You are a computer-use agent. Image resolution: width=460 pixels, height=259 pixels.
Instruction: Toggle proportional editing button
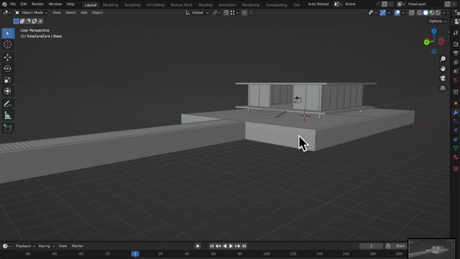(x=244, y=13)
